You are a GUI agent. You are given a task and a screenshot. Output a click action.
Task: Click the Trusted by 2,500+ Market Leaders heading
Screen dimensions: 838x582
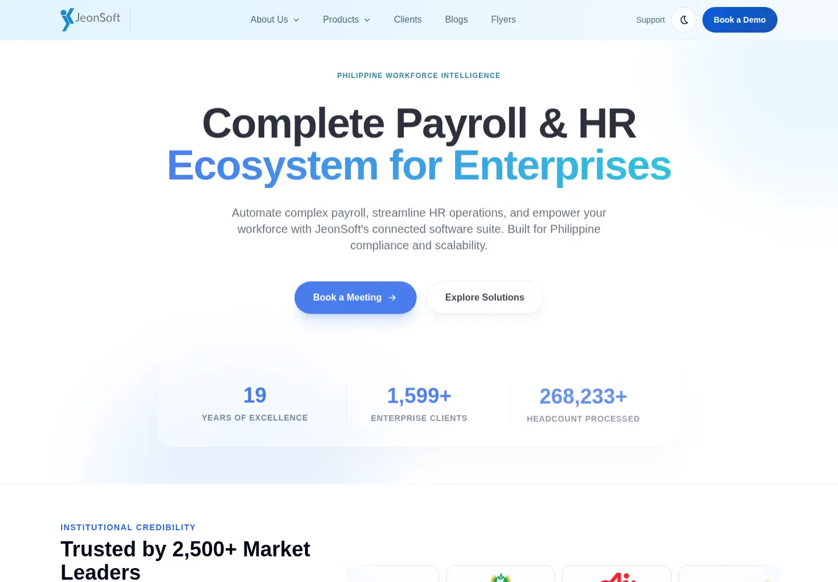click(186, 560)
